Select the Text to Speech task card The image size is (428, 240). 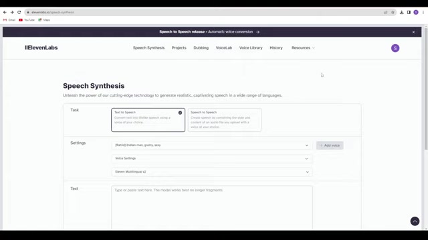coord(148,120)
